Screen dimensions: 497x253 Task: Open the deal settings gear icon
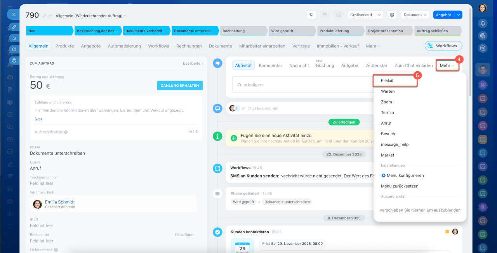click(x=392, y=15)
